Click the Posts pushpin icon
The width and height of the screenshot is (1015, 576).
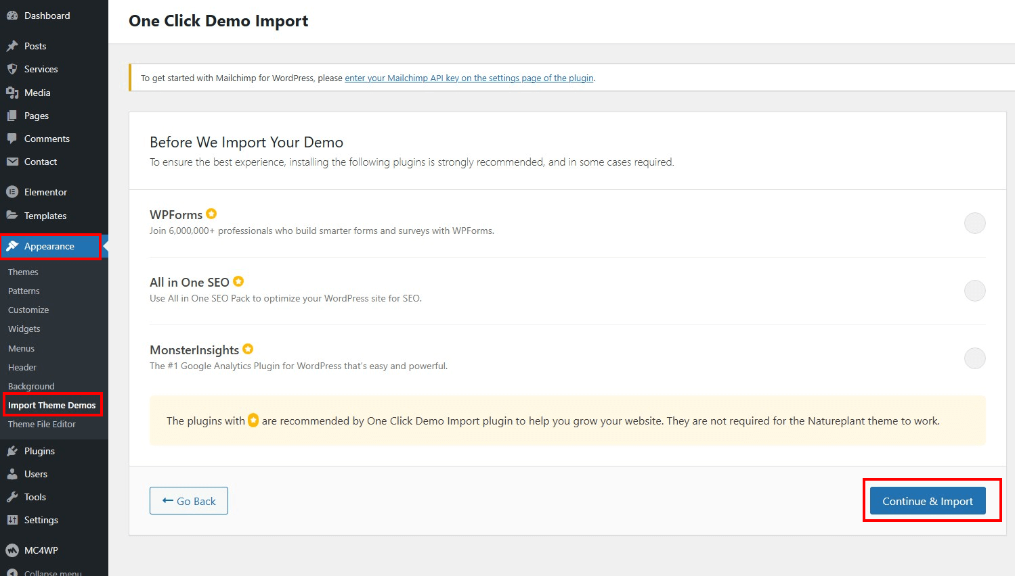pos(12,46)
